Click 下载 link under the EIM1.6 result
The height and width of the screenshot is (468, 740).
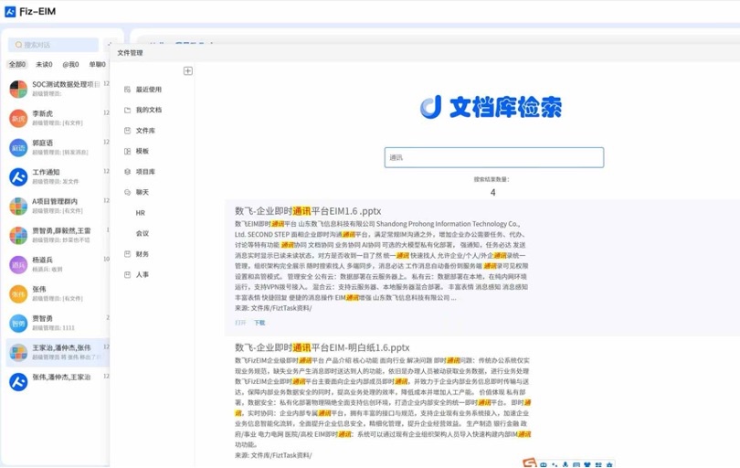pos(259,323)
